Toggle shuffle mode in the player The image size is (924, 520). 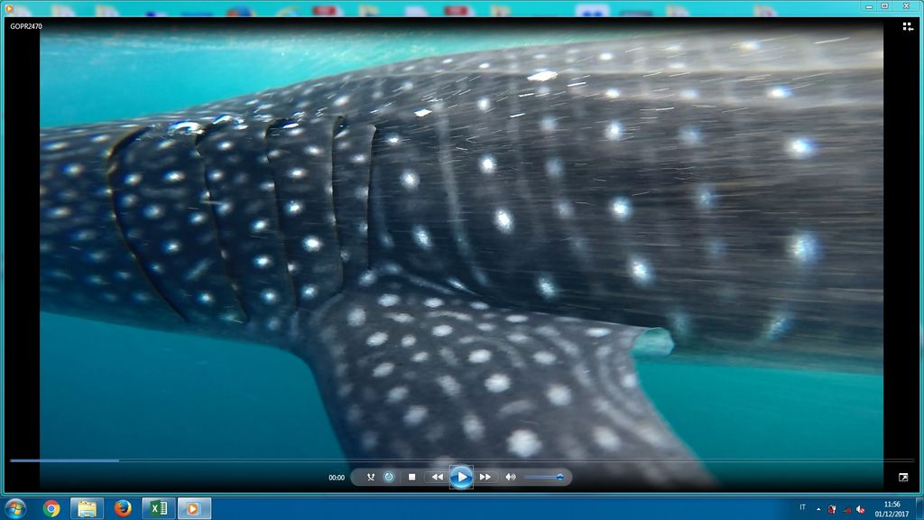click(371, 477)
